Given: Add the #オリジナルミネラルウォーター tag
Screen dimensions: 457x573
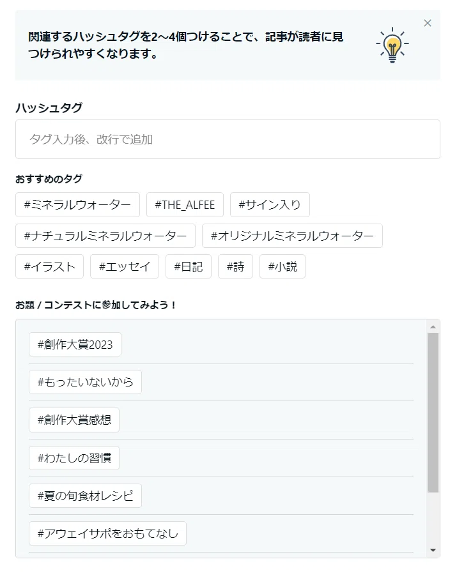Looking at the screenshot, I should pos(293,236).
